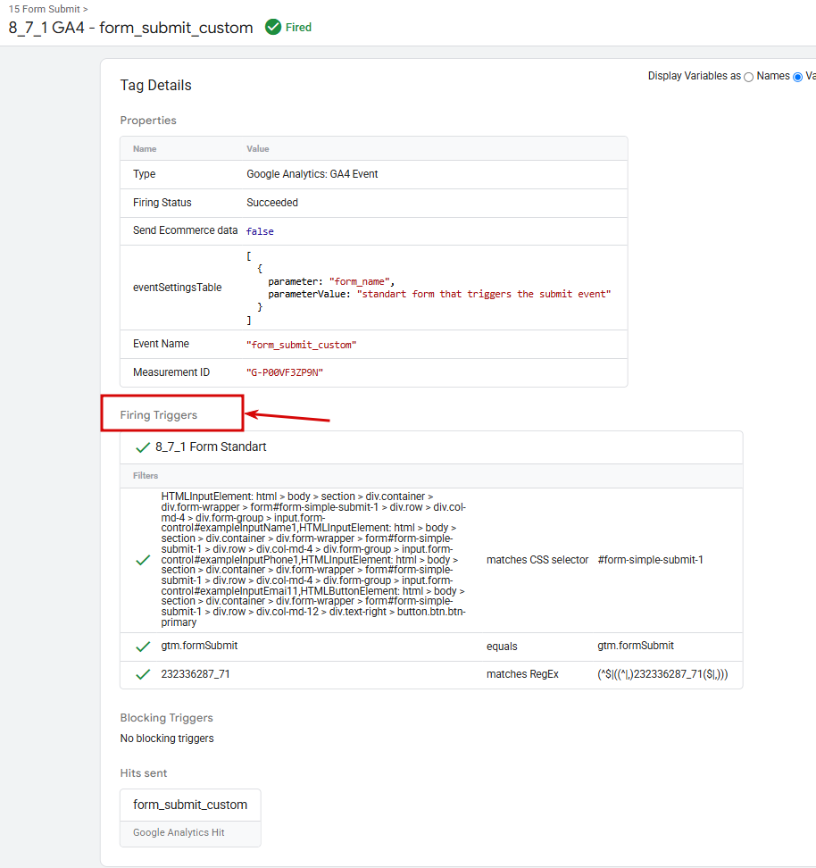Click checkmark icon beside 8_7_1 Form Standart
Screen dimensions: 816x868
(143, 447)
